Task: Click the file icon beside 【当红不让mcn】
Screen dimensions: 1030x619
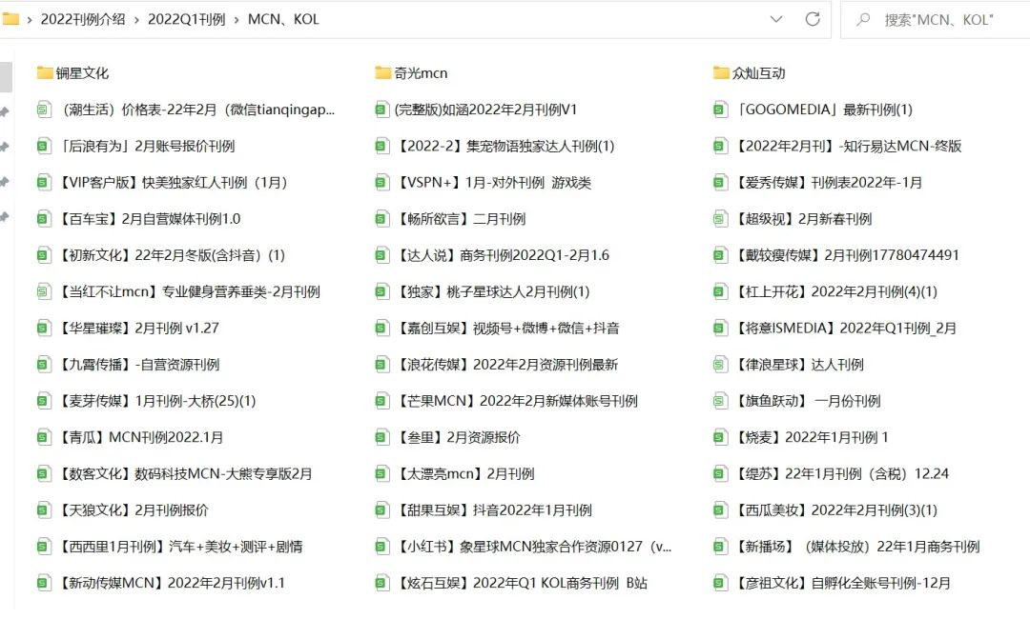Action: [44, 291]
